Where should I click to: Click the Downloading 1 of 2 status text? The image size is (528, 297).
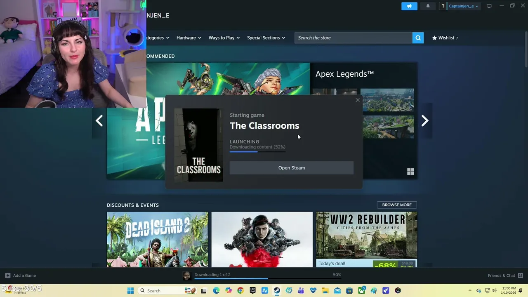point(212,275)
